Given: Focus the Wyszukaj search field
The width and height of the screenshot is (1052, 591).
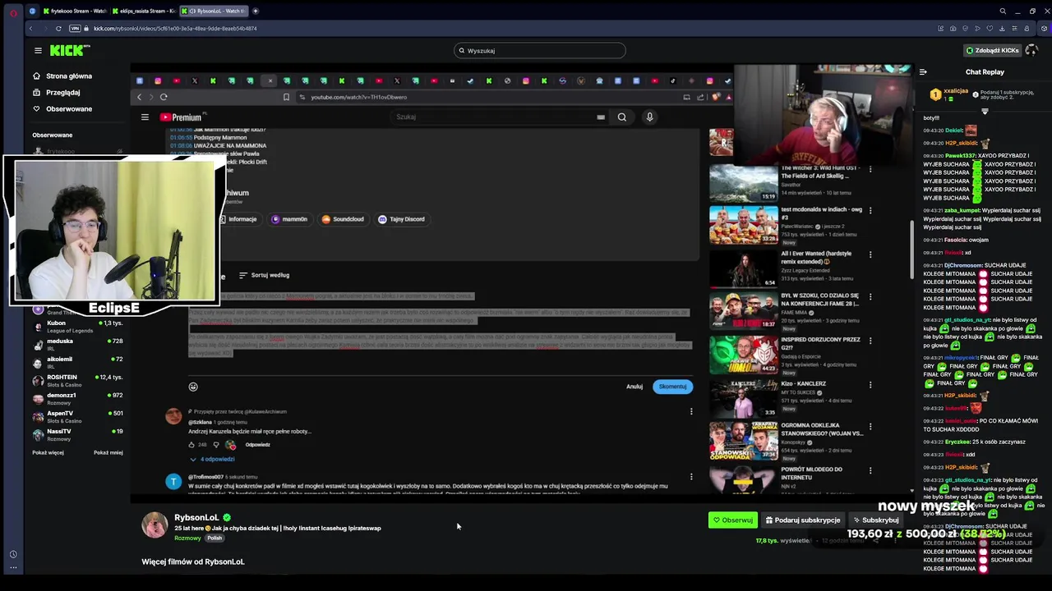Looking at the screenshot, I should (540, 50).
